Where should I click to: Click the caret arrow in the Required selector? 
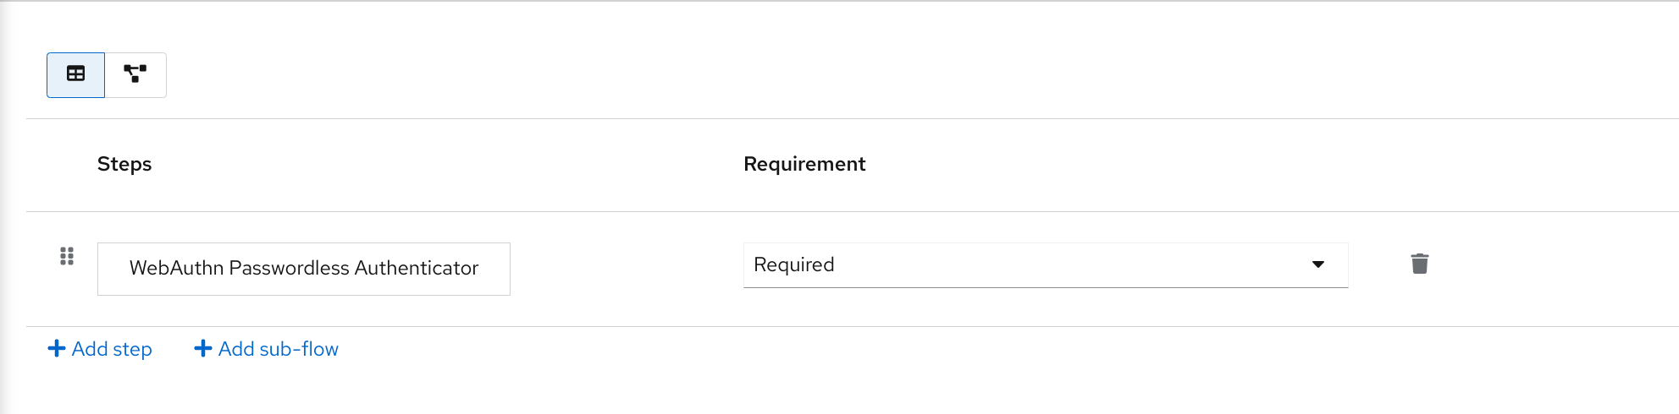point(1317,264)
